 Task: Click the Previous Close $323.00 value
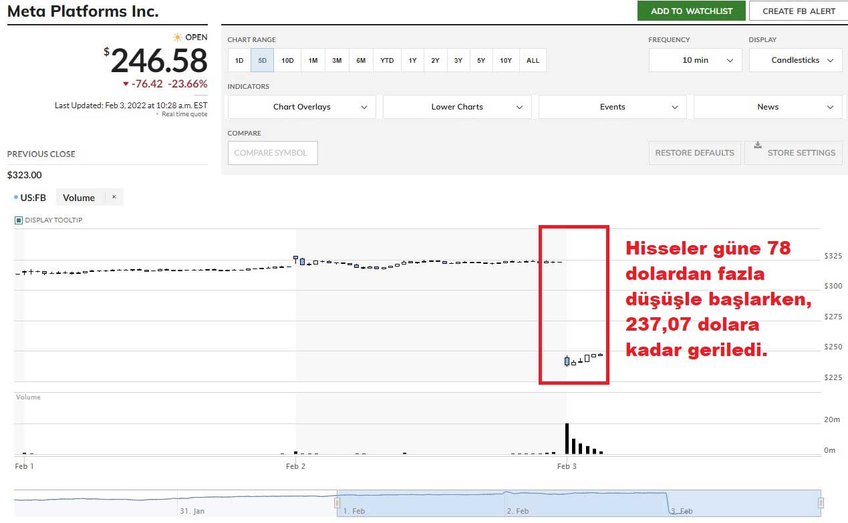pyautogui.click(x=24, y=175)
